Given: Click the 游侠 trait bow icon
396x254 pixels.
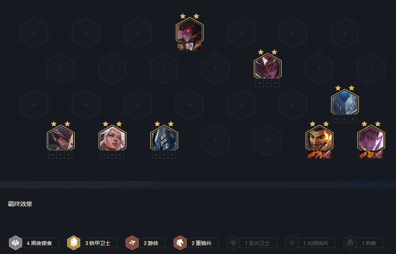Looking at the screenshot, I should coord(132,243).
